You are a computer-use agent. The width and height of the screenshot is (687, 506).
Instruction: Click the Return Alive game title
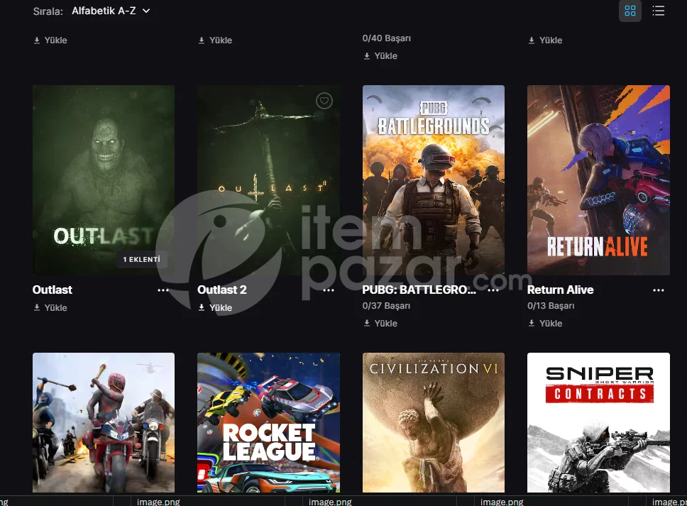point(561,290)
